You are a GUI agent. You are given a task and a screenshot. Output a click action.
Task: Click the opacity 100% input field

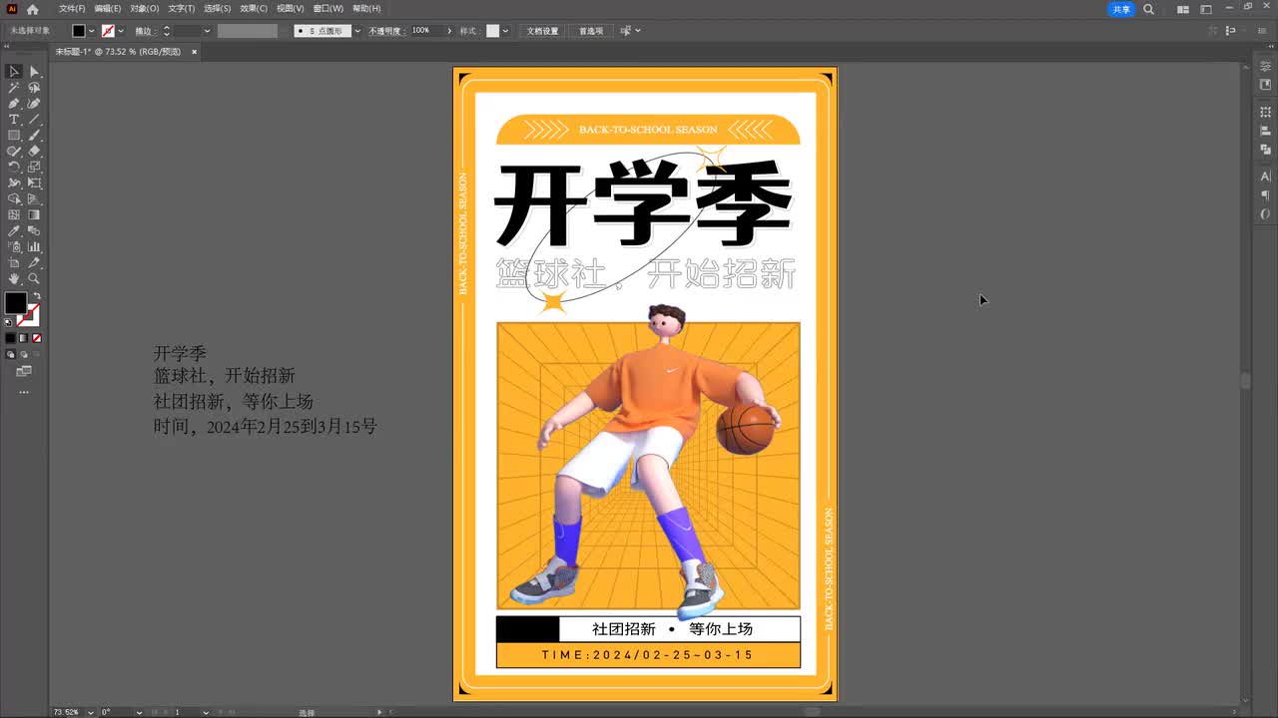426,31
